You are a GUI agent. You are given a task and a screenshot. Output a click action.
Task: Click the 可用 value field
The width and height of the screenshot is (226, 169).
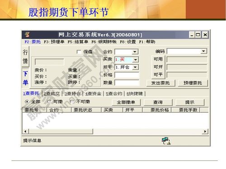tap(187, 59)
